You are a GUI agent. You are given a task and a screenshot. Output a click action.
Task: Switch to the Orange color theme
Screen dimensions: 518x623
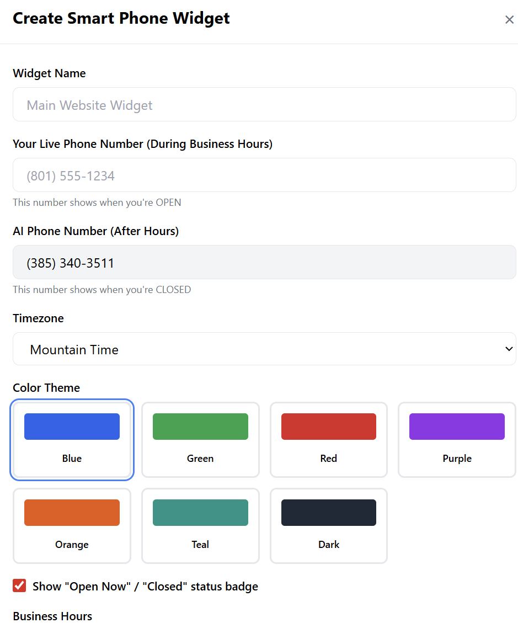pyautogui.click(x=72, y=526)
